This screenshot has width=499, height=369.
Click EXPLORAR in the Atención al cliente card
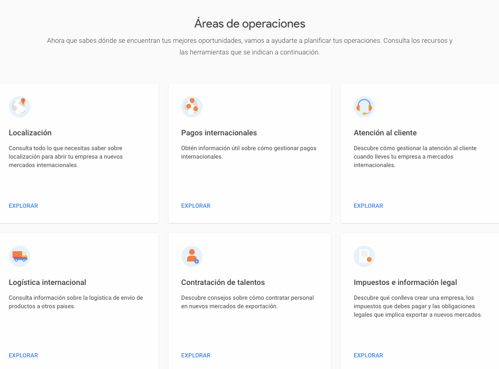click(368, 206)
